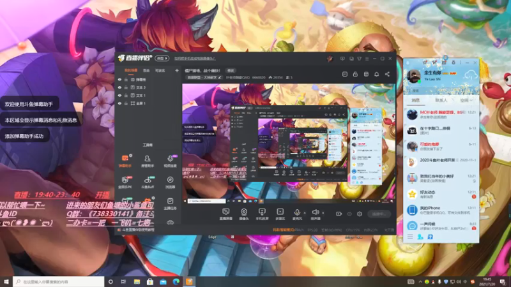Switch to the third scene tab
511x287 pixels.
160,70
